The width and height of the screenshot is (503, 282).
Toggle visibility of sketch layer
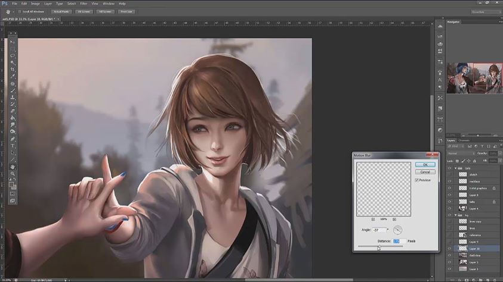[x=449, y=174]
